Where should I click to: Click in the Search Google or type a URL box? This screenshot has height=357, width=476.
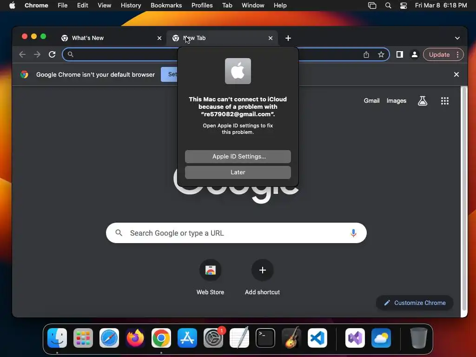coord(236,233)
